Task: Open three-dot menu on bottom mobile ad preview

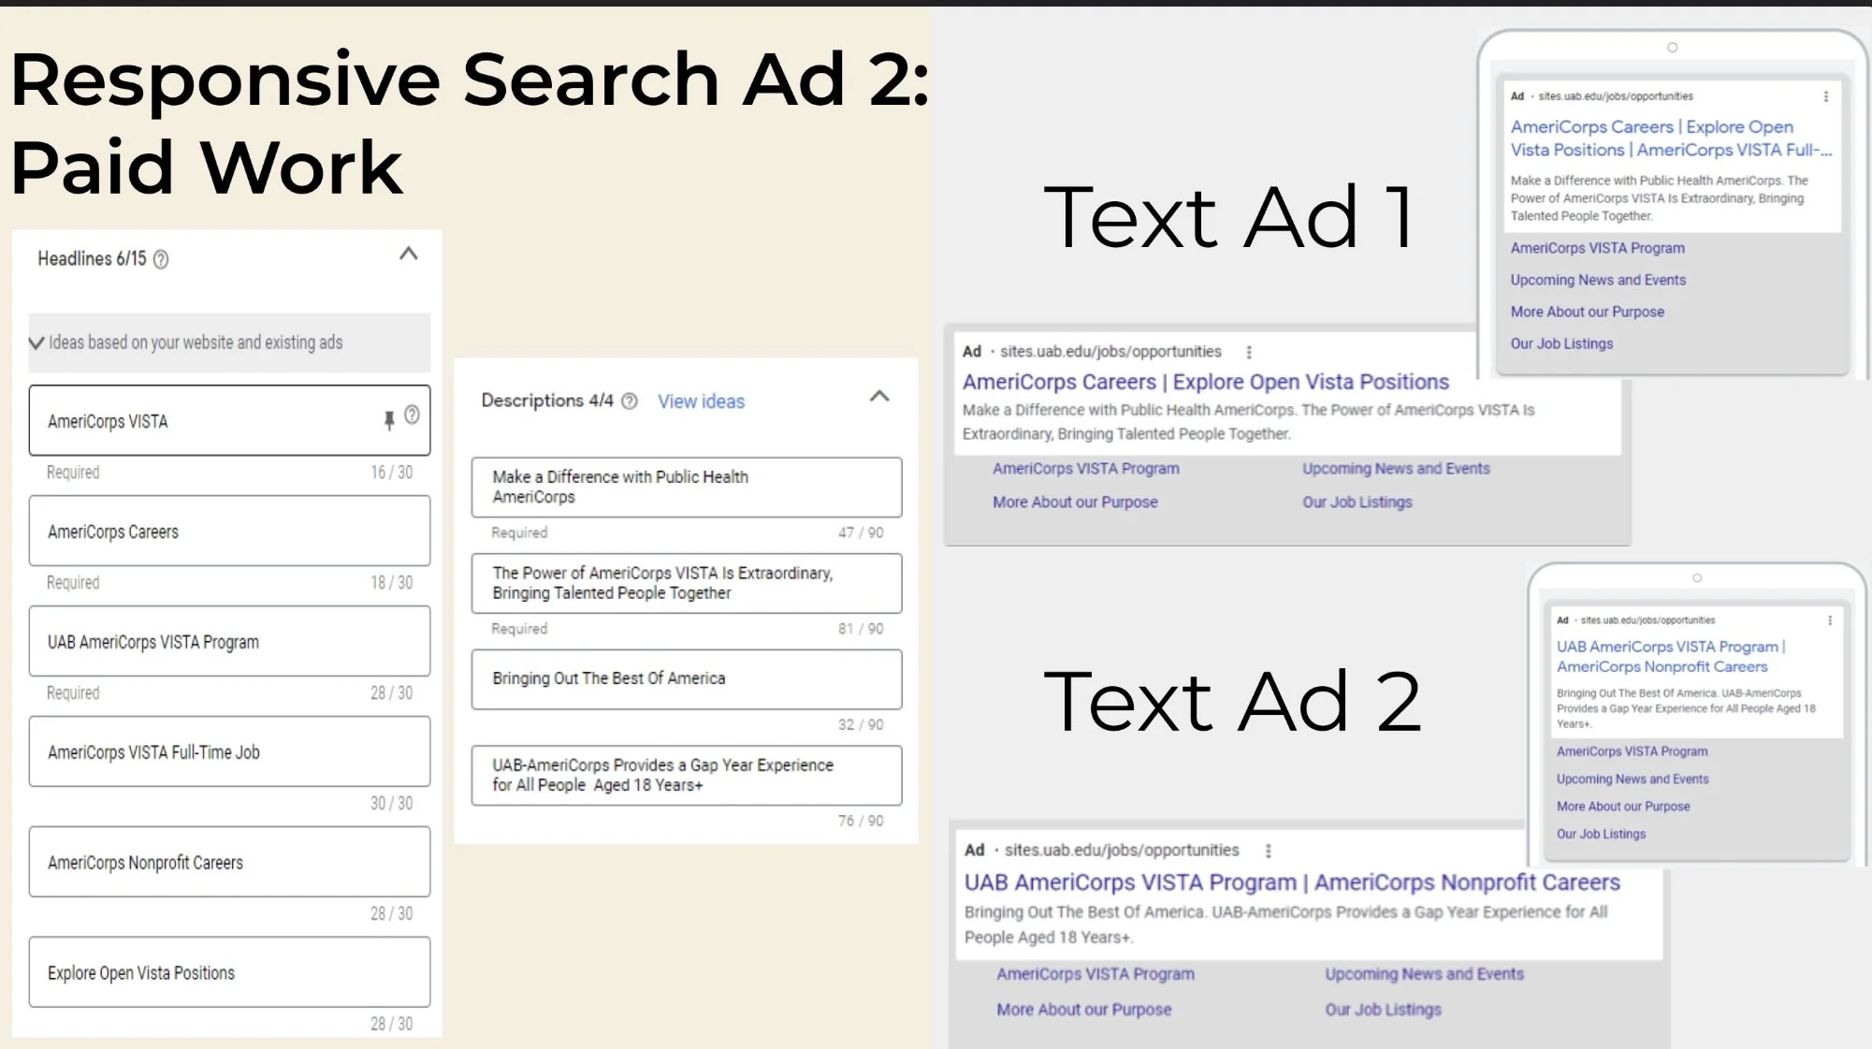Action: (1830, 620)
